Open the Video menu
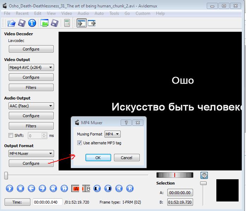The image size is (246, 211). [x=66, y=13]
